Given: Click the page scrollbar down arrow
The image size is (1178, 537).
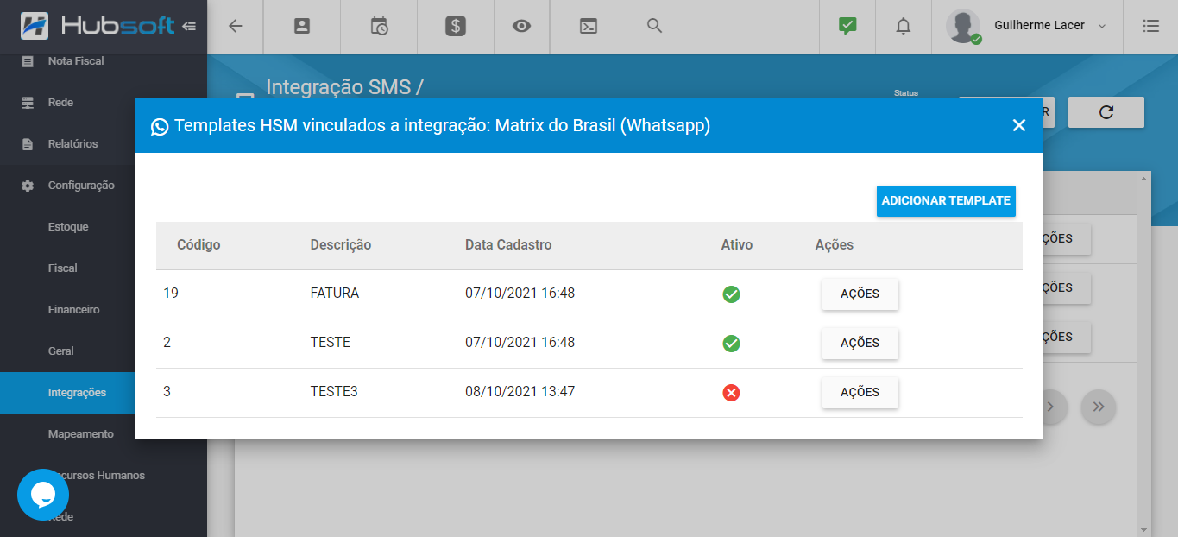Looking at the screenshot, I should pyautogui.click(x=1144, y=529).
